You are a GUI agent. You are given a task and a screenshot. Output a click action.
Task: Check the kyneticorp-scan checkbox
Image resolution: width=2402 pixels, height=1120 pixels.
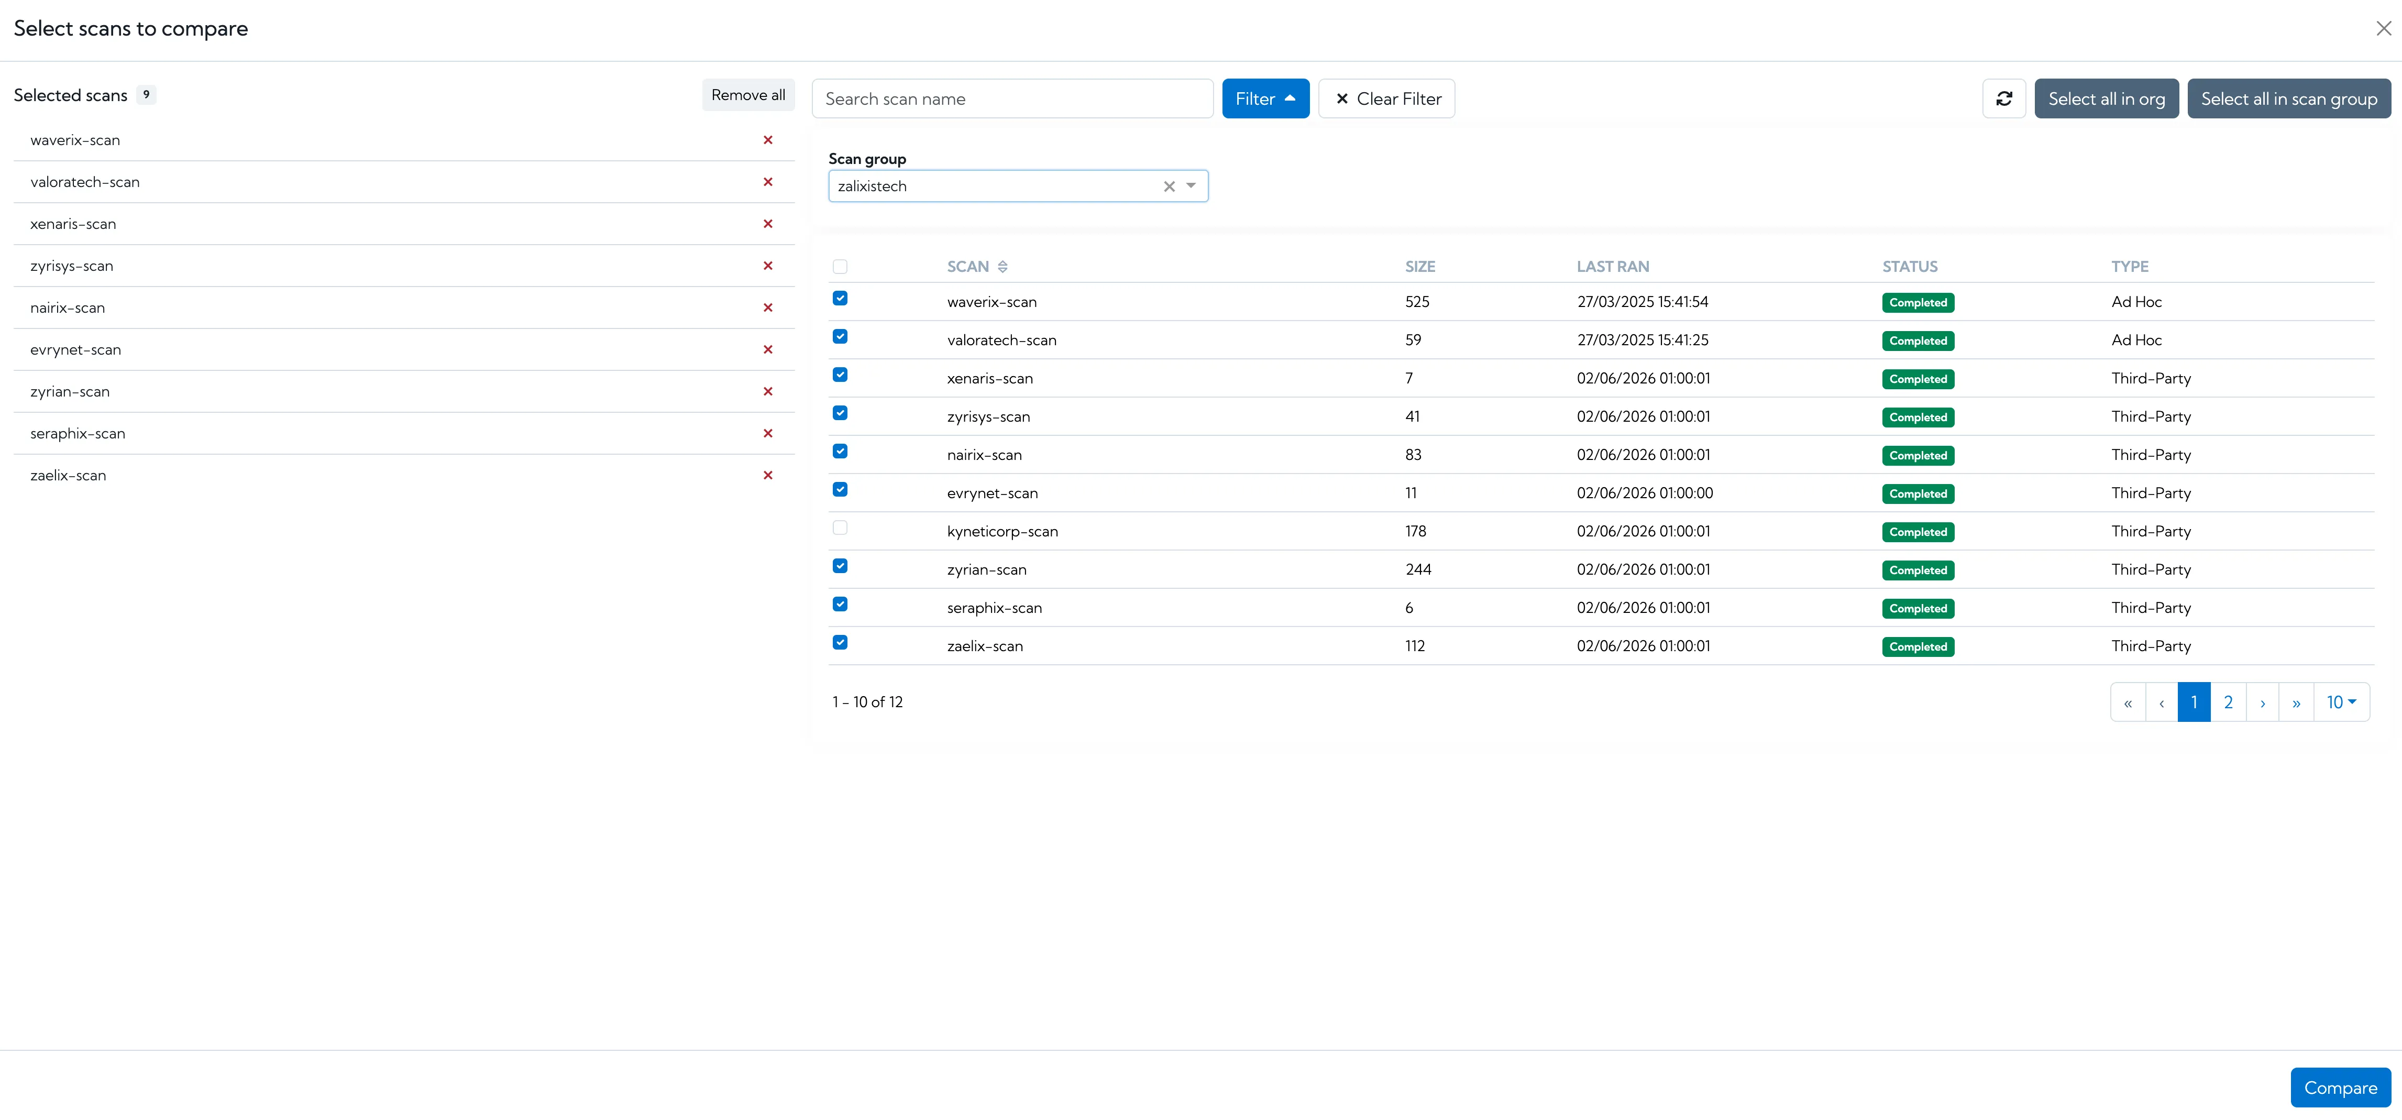[840, 528]
